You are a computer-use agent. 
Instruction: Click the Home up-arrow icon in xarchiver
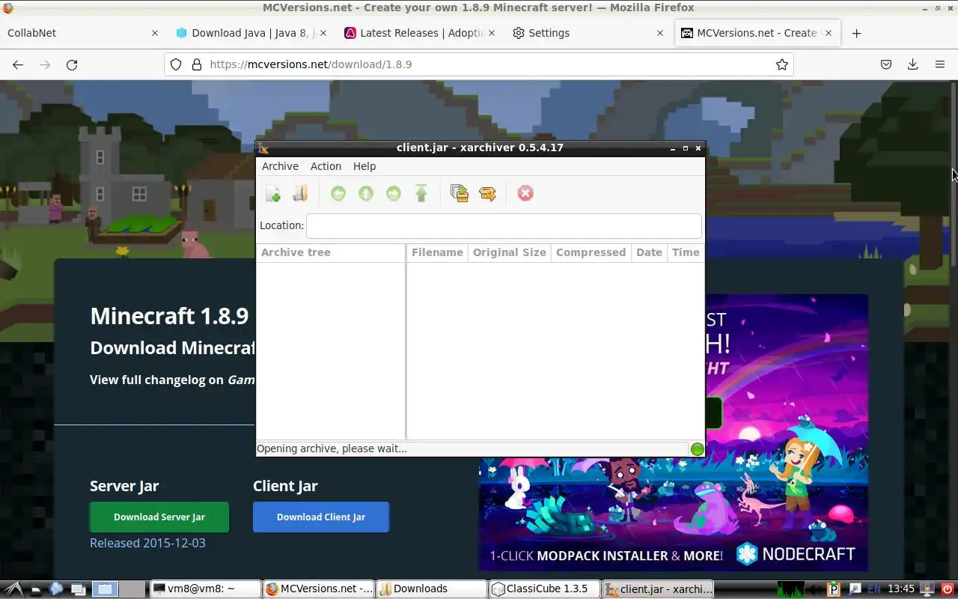[421, 194]
